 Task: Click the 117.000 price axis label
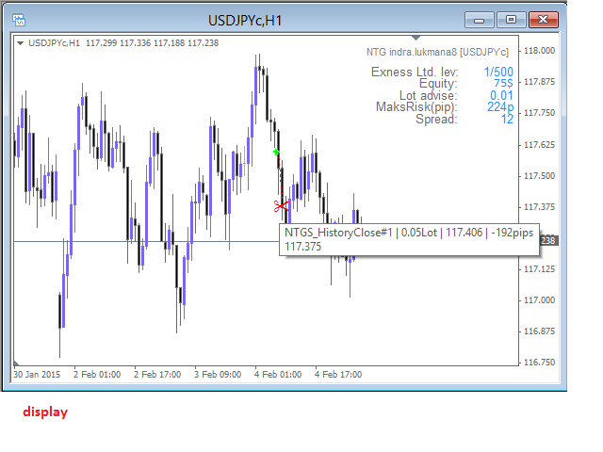[539, 300]
